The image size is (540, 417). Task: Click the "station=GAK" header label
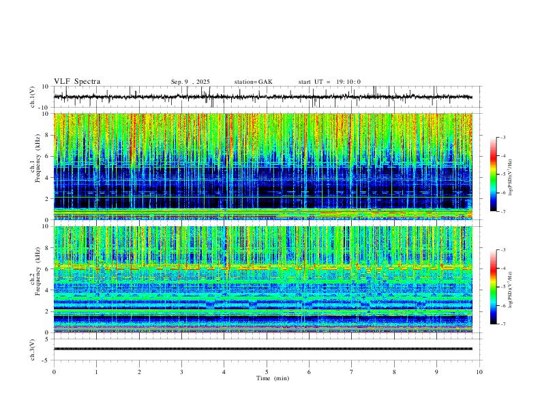tap(253, 82)
